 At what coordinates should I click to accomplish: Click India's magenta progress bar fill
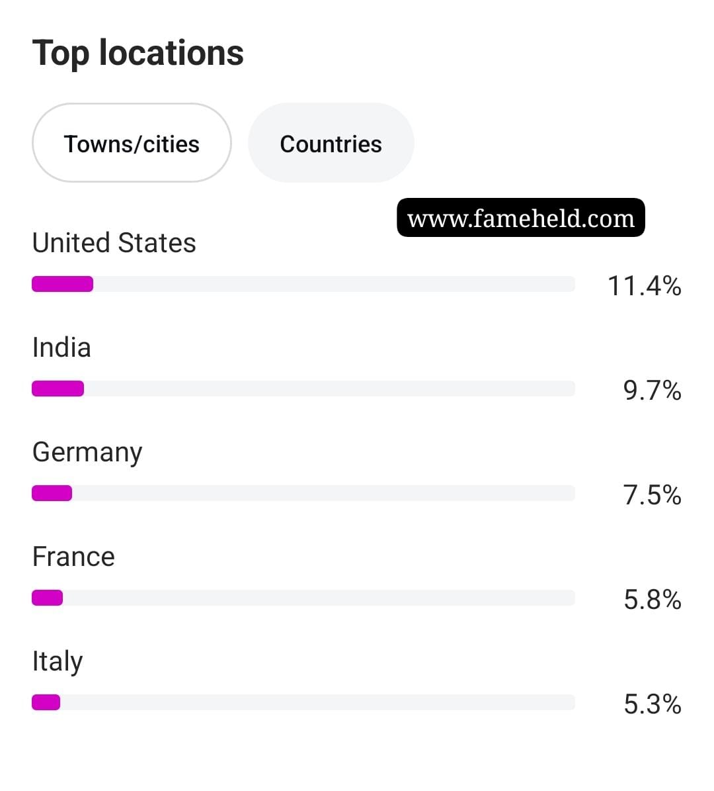point(58,389)
